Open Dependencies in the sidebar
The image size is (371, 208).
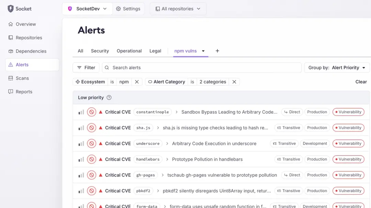pyautogui.click(x=31, y=51)
